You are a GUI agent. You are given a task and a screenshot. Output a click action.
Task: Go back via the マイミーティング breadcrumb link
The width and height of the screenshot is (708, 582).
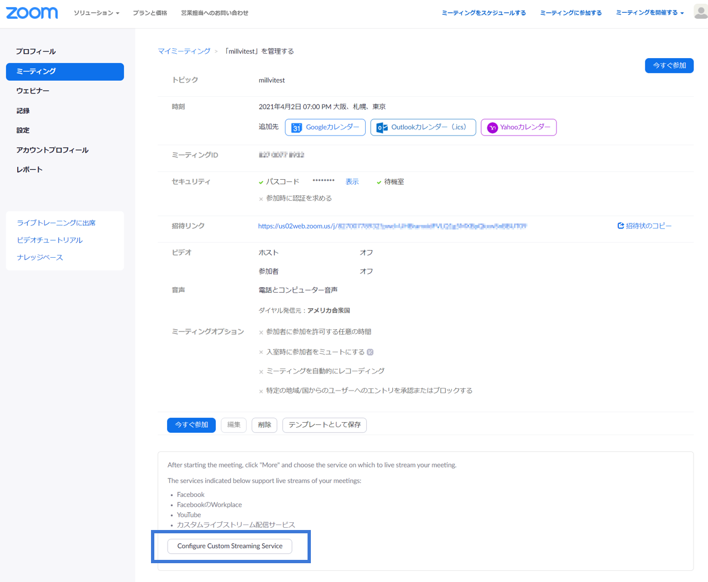pyautogui.click(x=184, y=50)
